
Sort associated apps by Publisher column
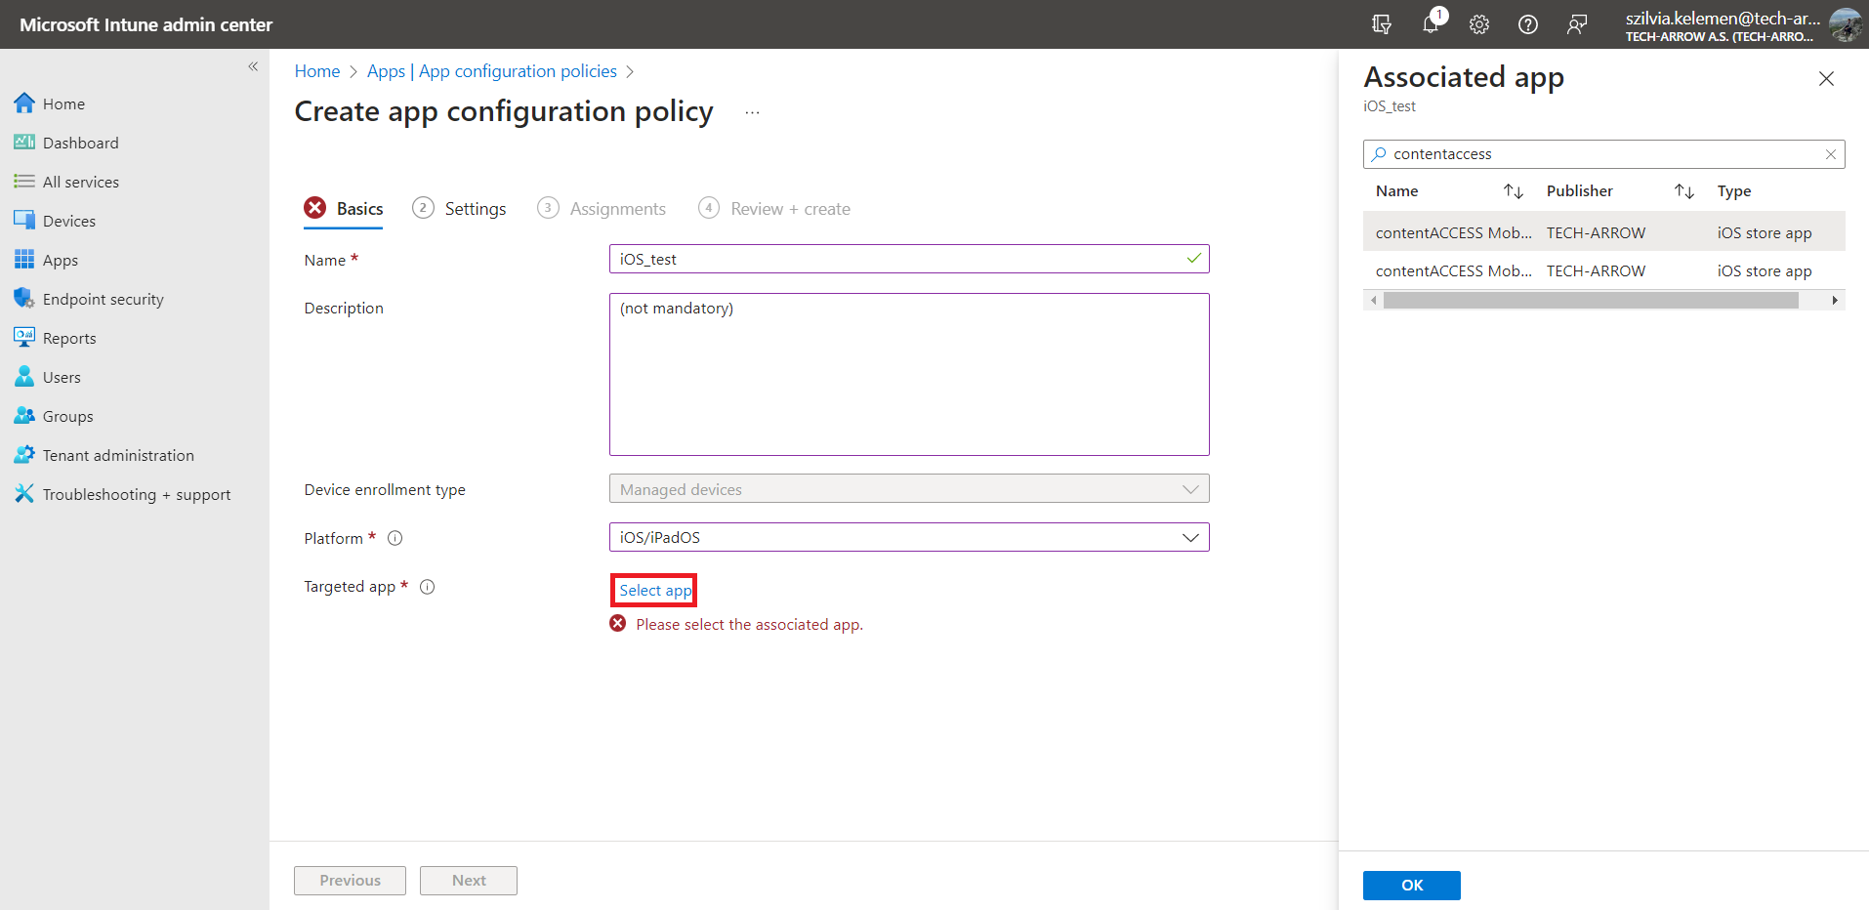pos(1683,191)
